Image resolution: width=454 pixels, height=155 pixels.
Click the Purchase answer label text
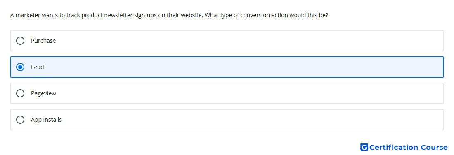43,41
